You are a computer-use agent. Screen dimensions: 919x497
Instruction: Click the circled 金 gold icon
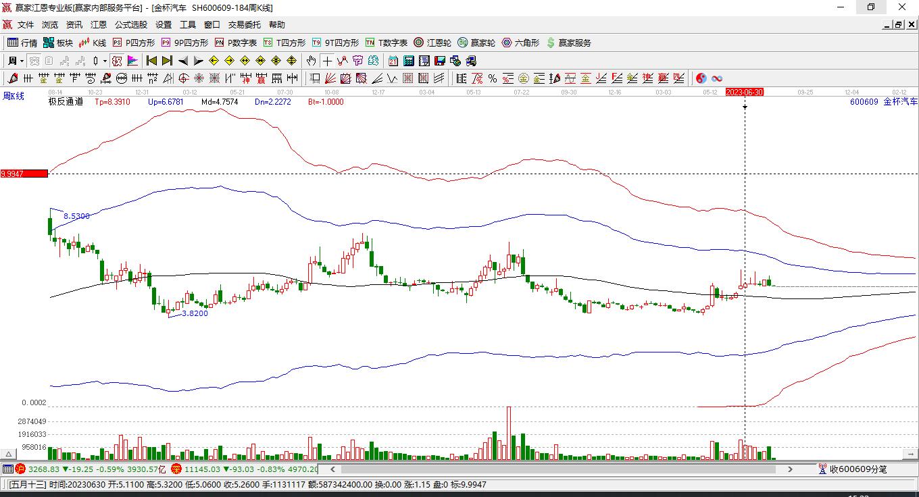click(524, 78)
